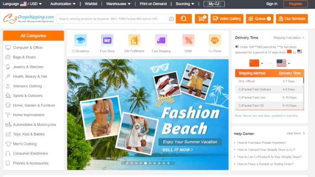Click Automobiles & Motorcycles category icon
This screenshot has height=177, width=315.
[x=8, y=124]
